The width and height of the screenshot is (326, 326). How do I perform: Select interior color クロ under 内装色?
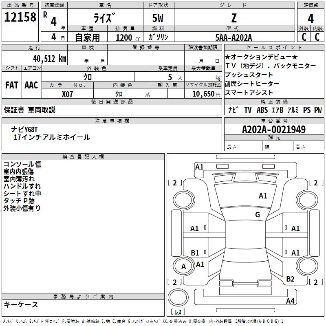tap(119, 94)
